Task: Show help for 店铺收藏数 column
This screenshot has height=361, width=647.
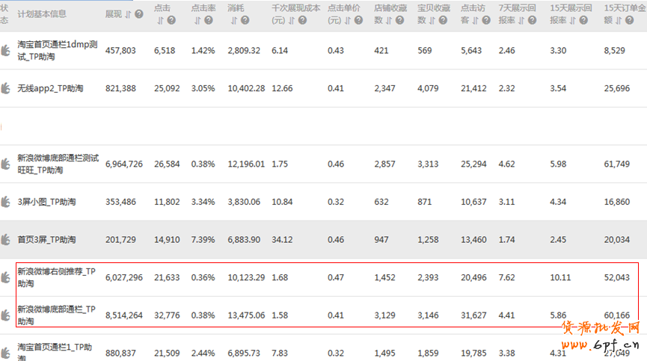Action: pyautogui.click(x=399, y=20)
